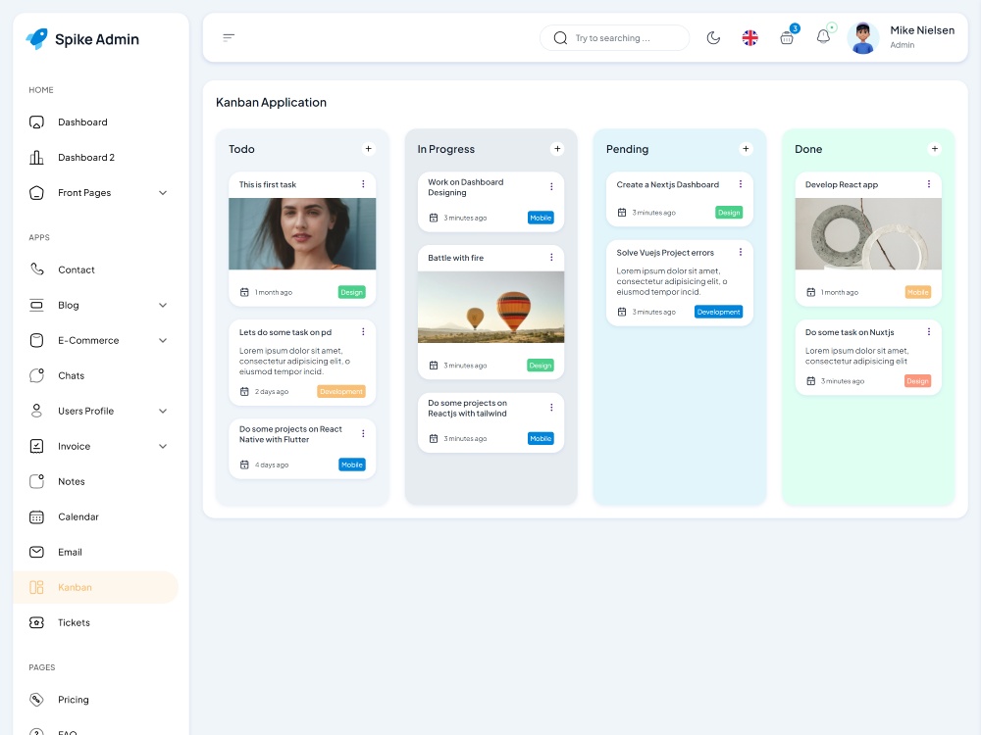Open options for 'Lets do some task on pd'
Screen dimensions: 981x735
click(x=363, y=332)
